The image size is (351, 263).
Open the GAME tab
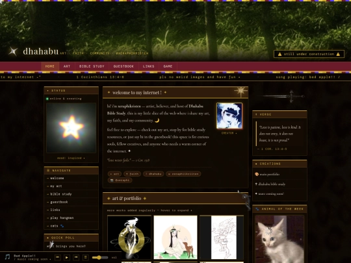click(x=168, y=66)
